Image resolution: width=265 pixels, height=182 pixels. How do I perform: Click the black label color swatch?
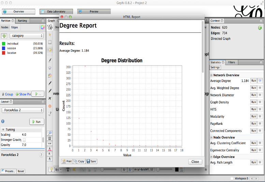coord(177,169)
